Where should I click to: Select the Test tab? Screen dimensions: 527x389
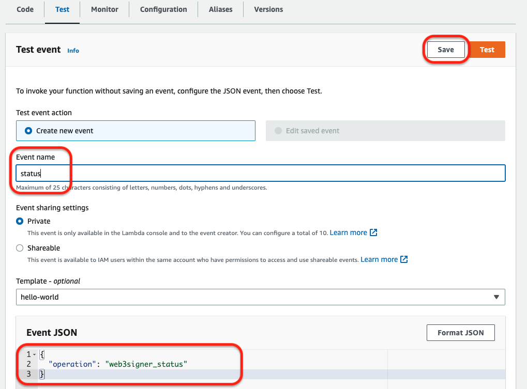pos(62,9)
